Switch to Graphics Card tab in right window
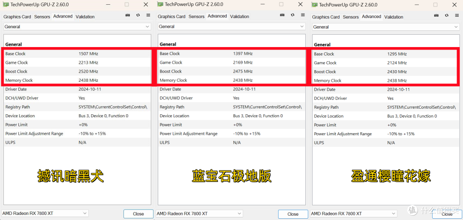Image resolution: width=463 pixels, height=220 pixels. pos(326,17)
